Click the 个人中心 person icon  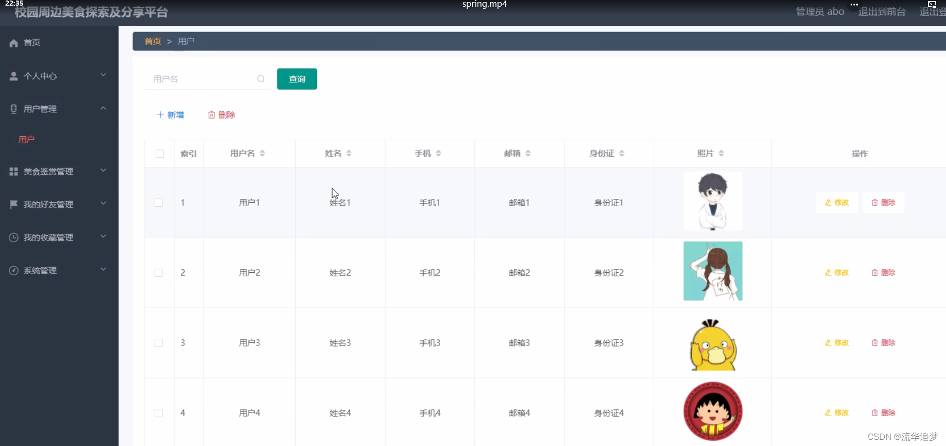pyautogui.click(x=14, y=76)
